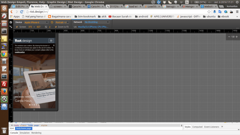240x135 pixels.
Task: Close the cookie notice banner
Action: [x=54, y=46]
